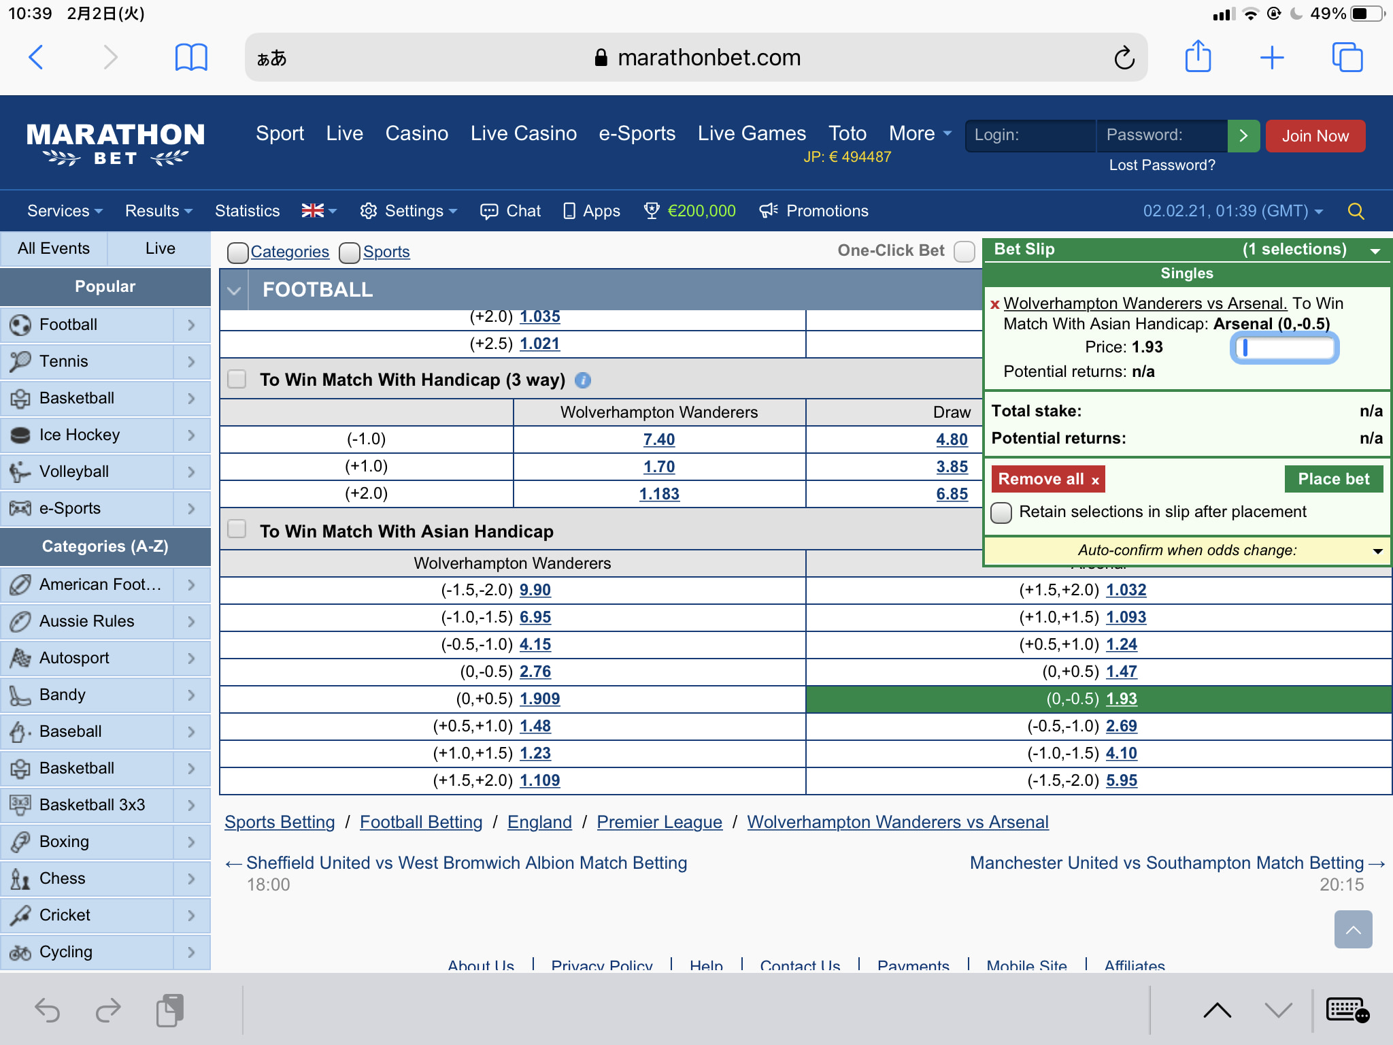
Task: Select Wolverhampton (0,+0.5) odds 1.909
Action: 539,699
